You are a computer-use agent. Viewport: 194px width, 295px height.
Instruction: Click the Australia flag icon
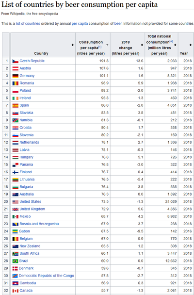(x=16, y=195)
